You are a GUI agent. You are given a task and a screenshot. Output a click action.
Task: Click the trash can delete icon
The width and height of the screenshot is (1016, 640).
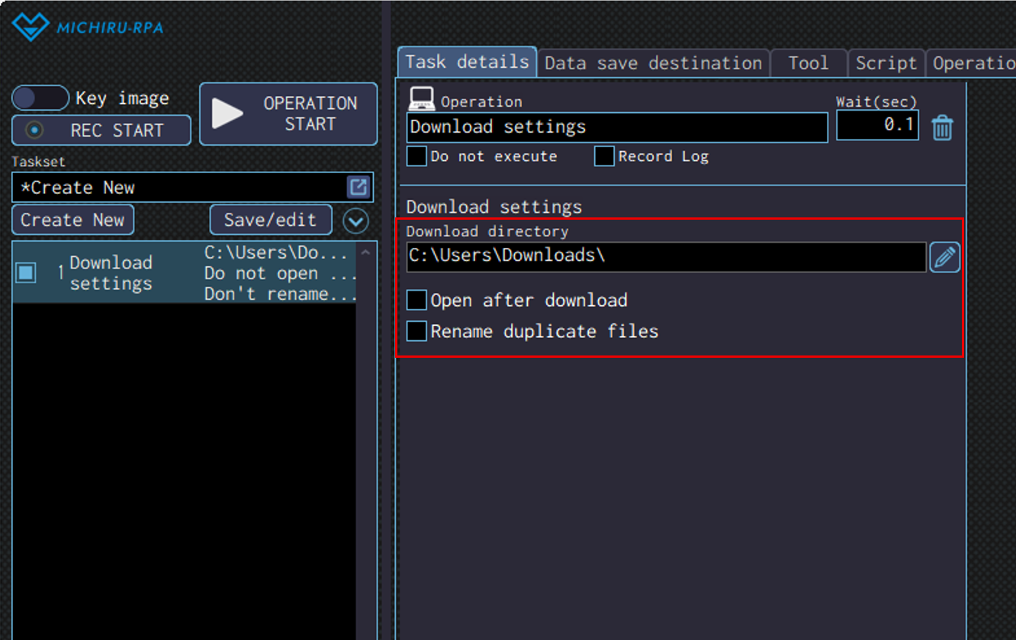click(x=942, y=127)
